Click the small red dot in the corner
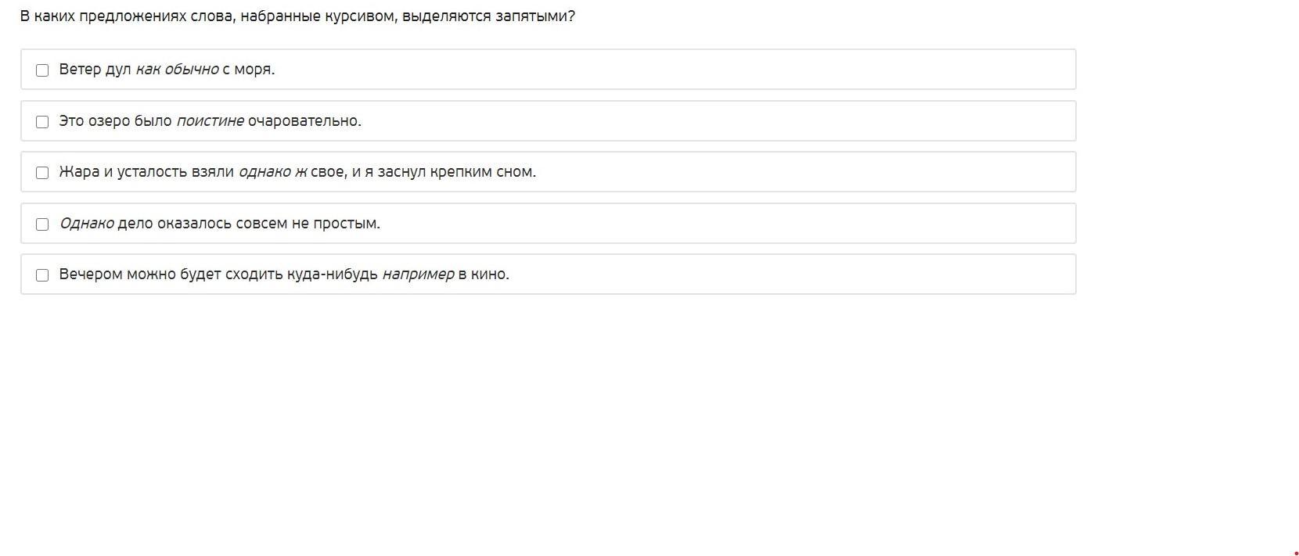The width and height of the screenshot is (1299, 556). [x=1296, y=553]
